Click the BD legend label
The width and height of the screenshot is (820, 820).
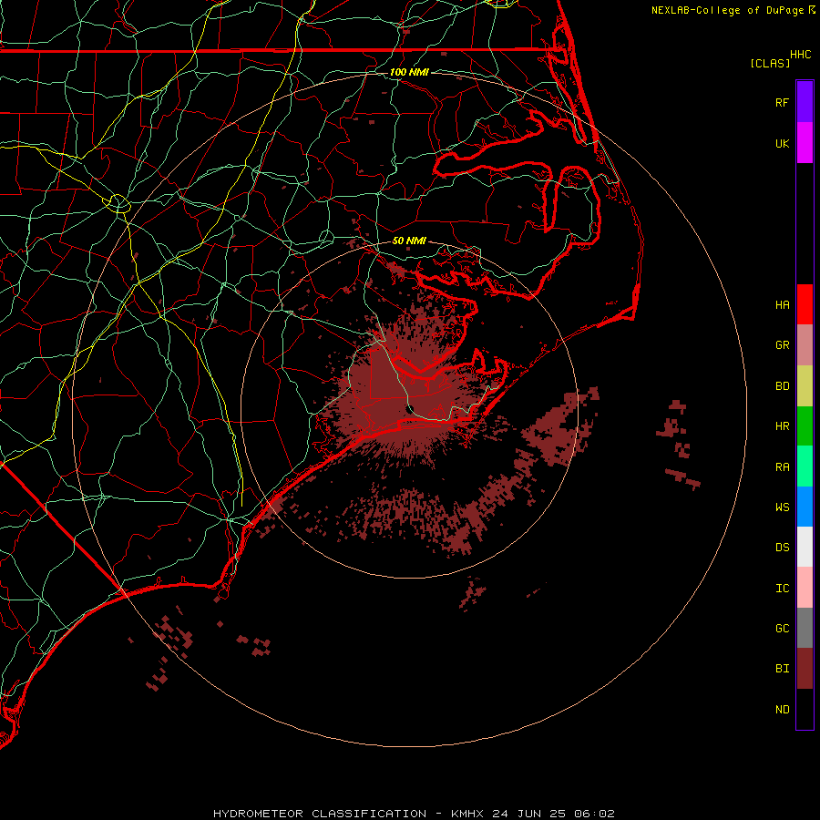[x=782, y=386]
